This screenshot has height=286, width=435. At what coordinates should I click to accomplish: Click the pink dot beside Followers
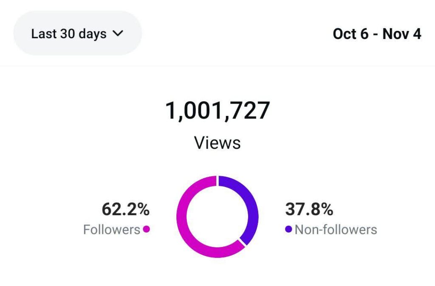[x=146, y=230]
